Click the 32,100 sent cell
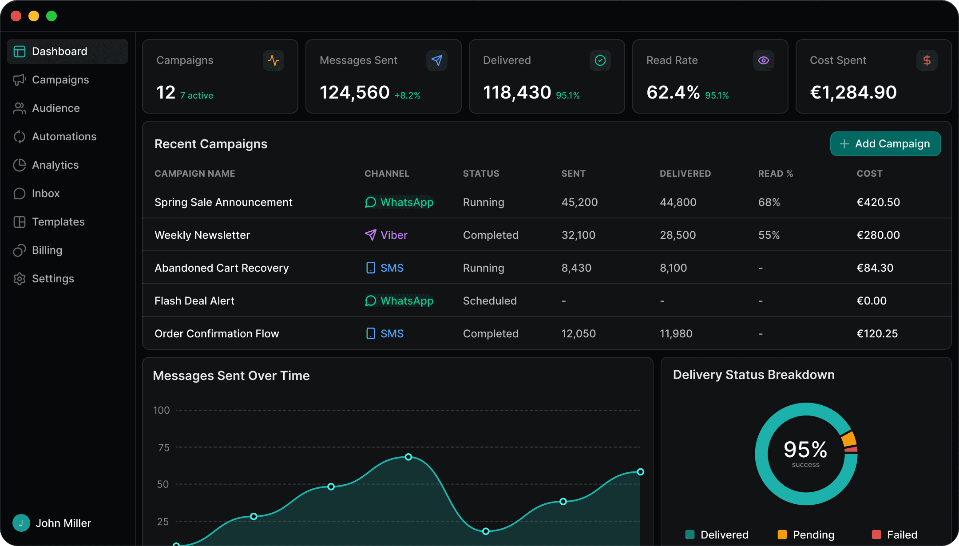Viewport: 959px width, 546px height. (579, 235)
